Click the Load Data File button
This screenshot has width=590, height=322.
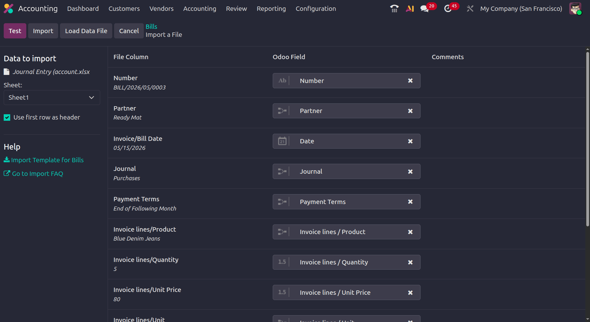point(86,31)
